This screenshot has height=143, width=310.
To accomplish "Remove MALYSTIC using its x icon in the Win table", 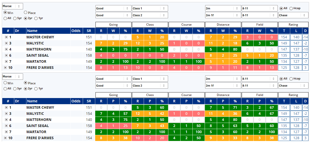I will point(6,43).
